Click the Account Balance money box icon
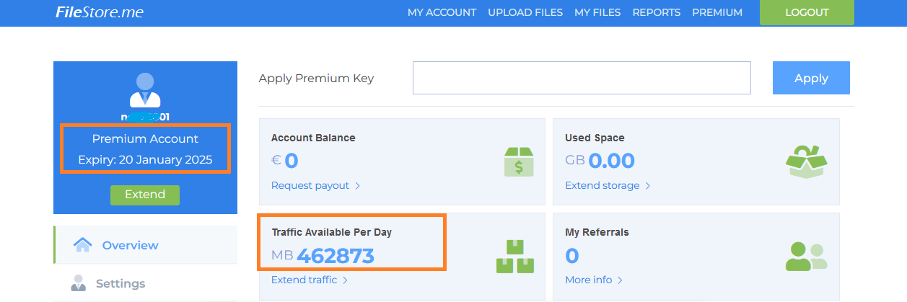This screenshot has height=302, width=907. pyautogui.click(x=519, y=161)
